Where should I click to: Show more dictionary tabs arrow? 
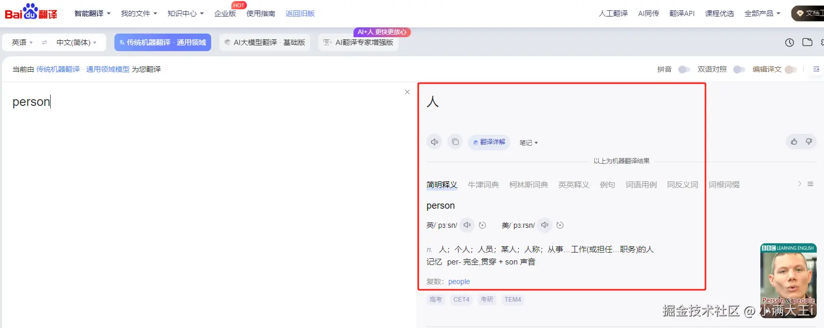pyautogui.click(x=799, y=184)
